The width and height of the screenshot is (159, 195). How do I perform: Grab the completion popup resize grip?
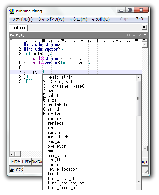pyautogui.click(x=139, y=188)
